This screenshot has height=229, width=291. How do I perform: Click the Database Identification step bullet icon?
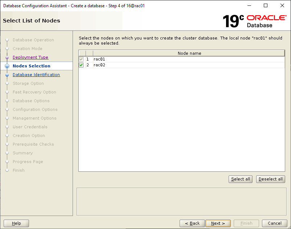point(7,75)
